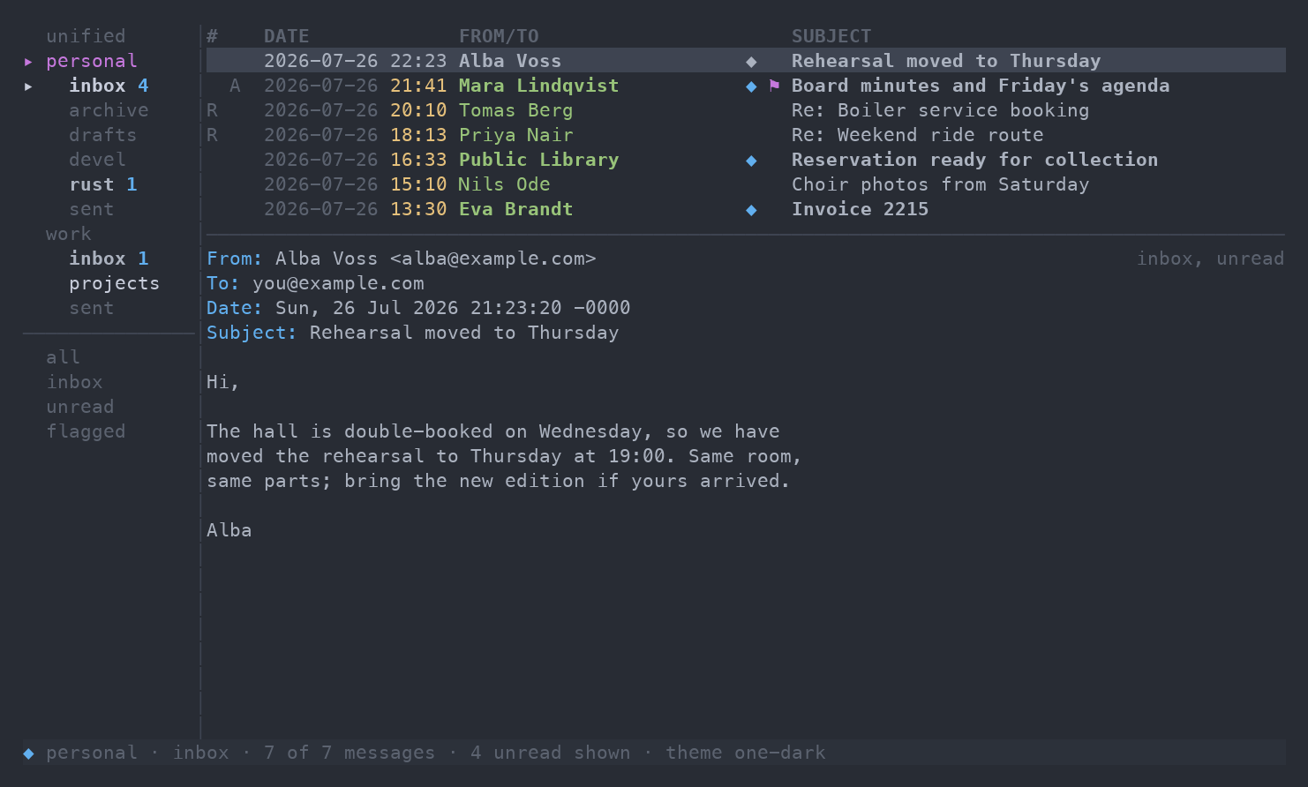
Task: Open the rust folder with 1 unread
Action: 103,184
